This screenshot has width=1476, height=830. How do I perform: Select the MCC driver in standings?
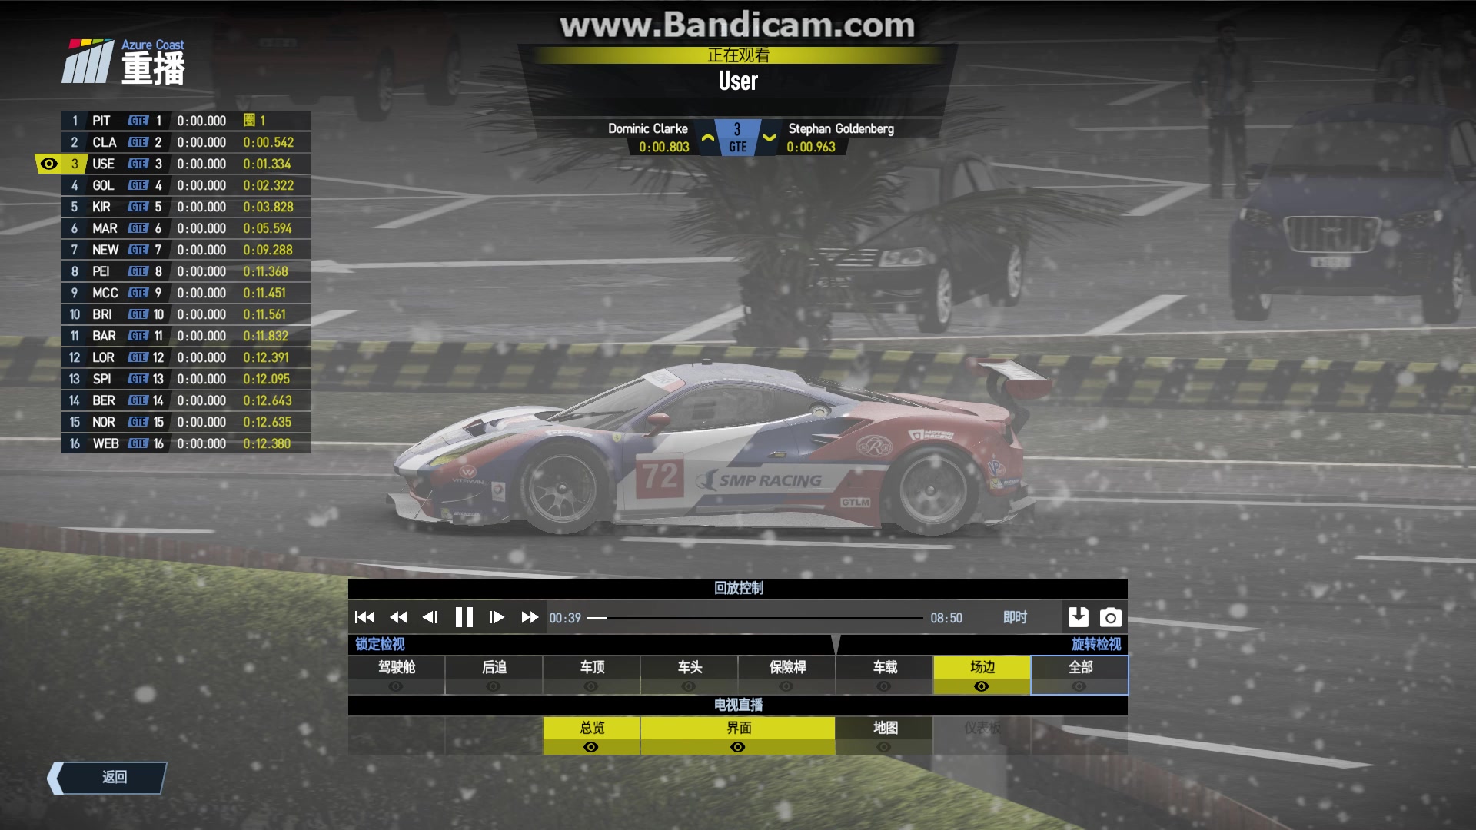tap(186, 293)
